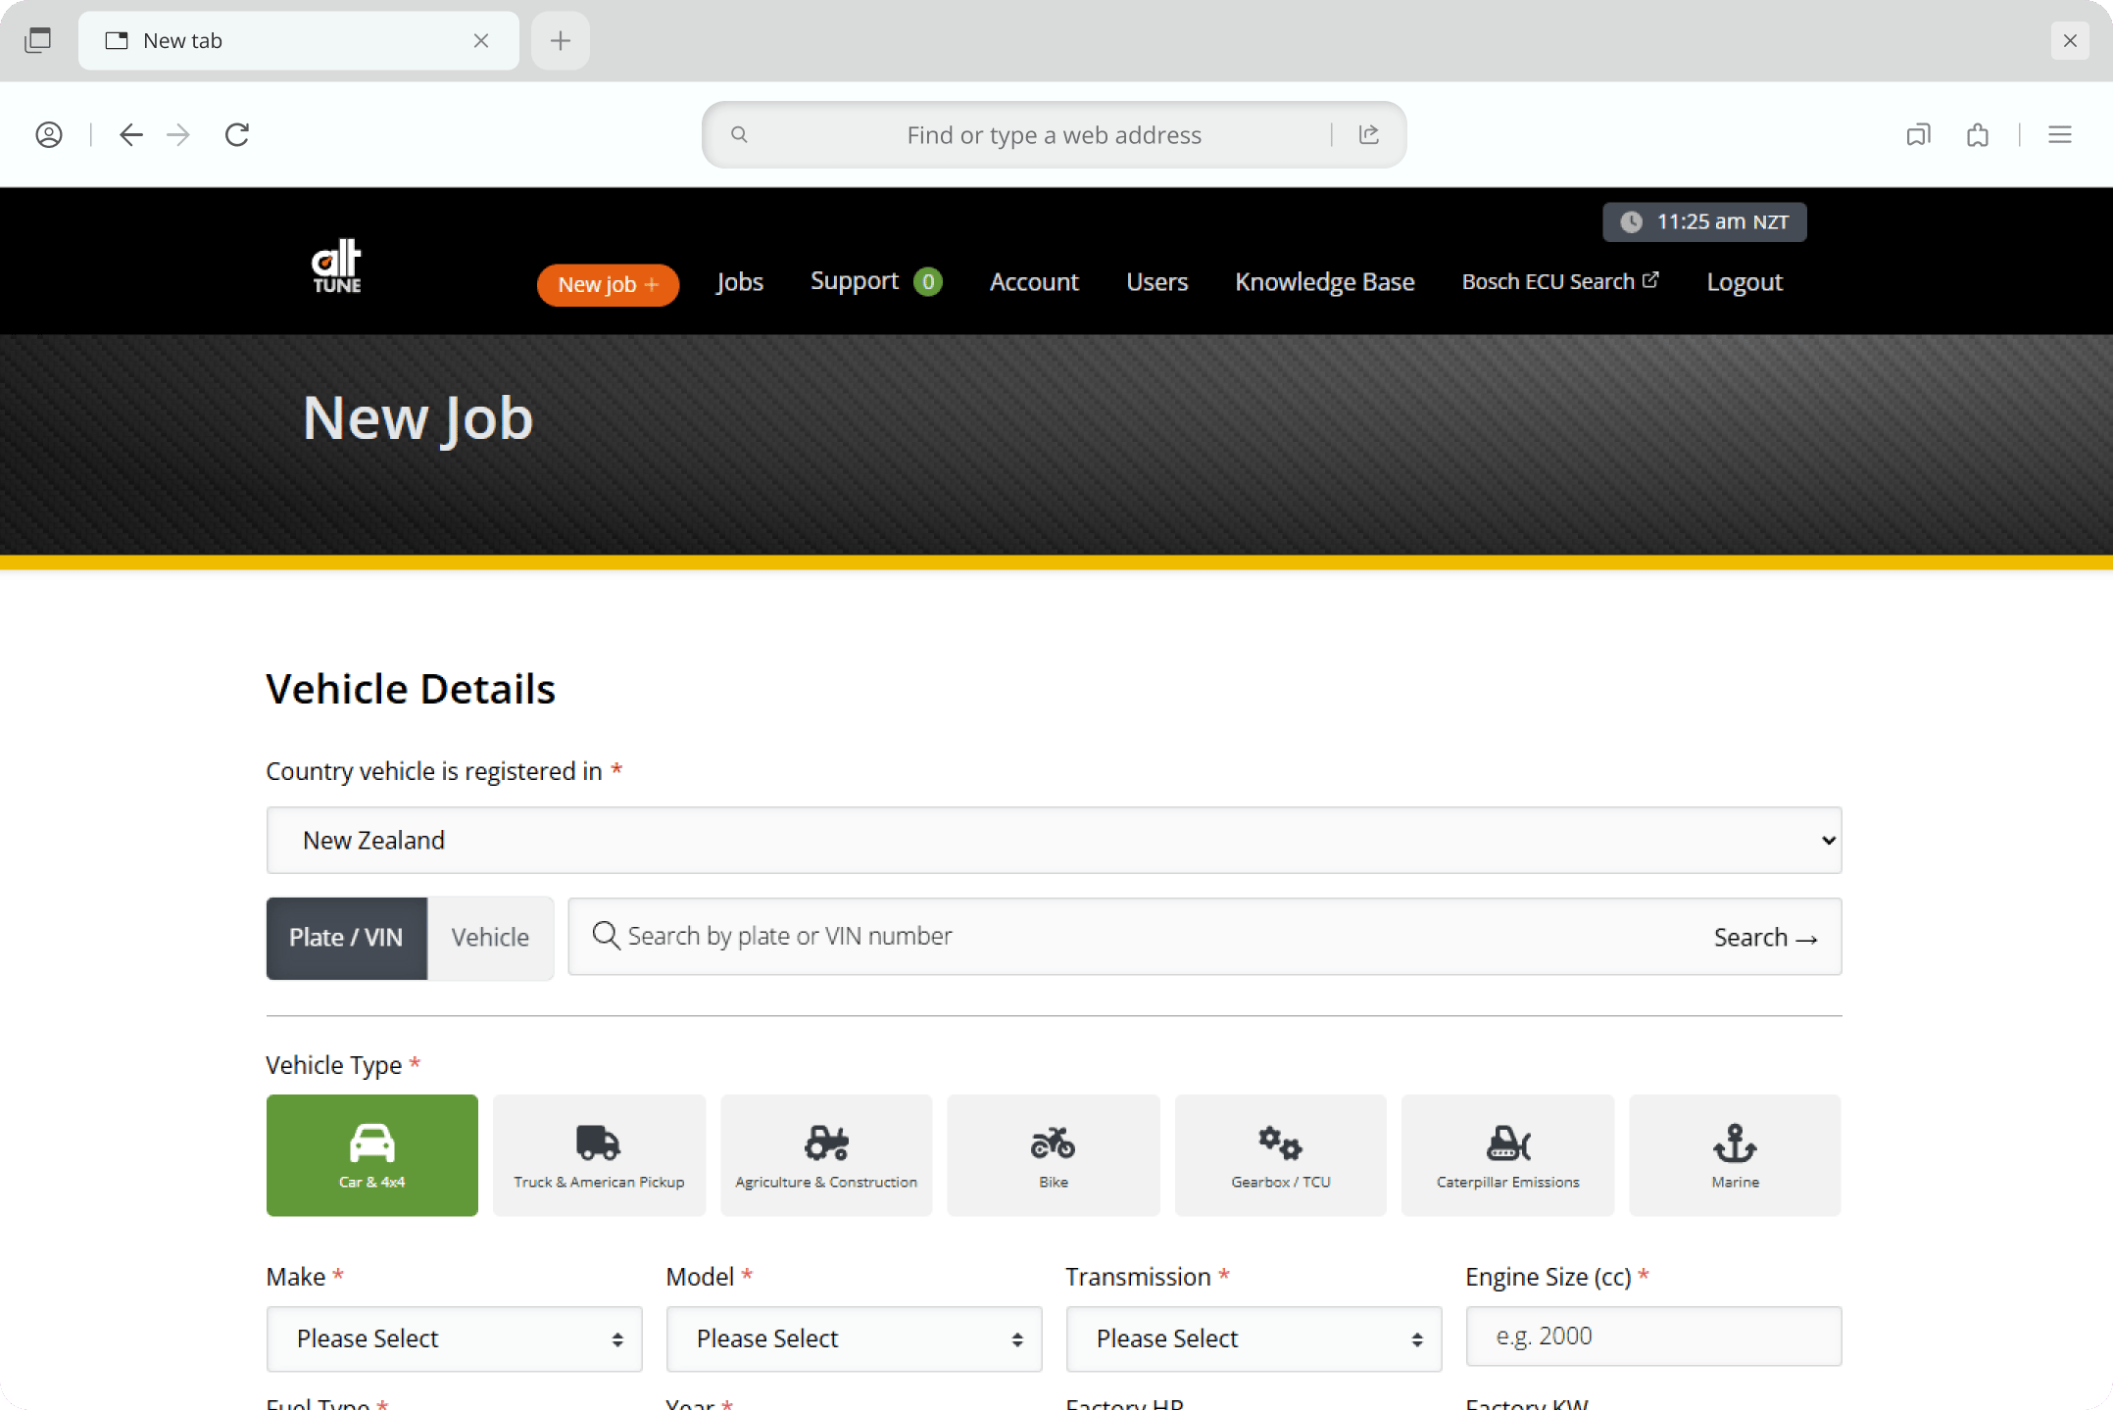Open the Transmission dropdown
This screenshot has width=2113, height=1410.
(x=1253, y=1338)
